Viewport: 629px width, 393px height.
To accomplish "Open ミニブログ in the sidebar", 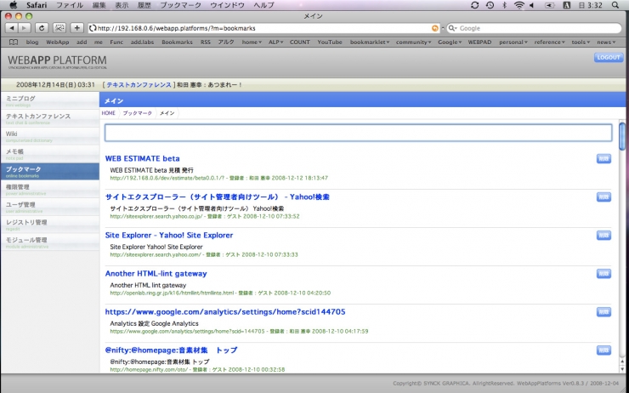I will tap(50, 100).
